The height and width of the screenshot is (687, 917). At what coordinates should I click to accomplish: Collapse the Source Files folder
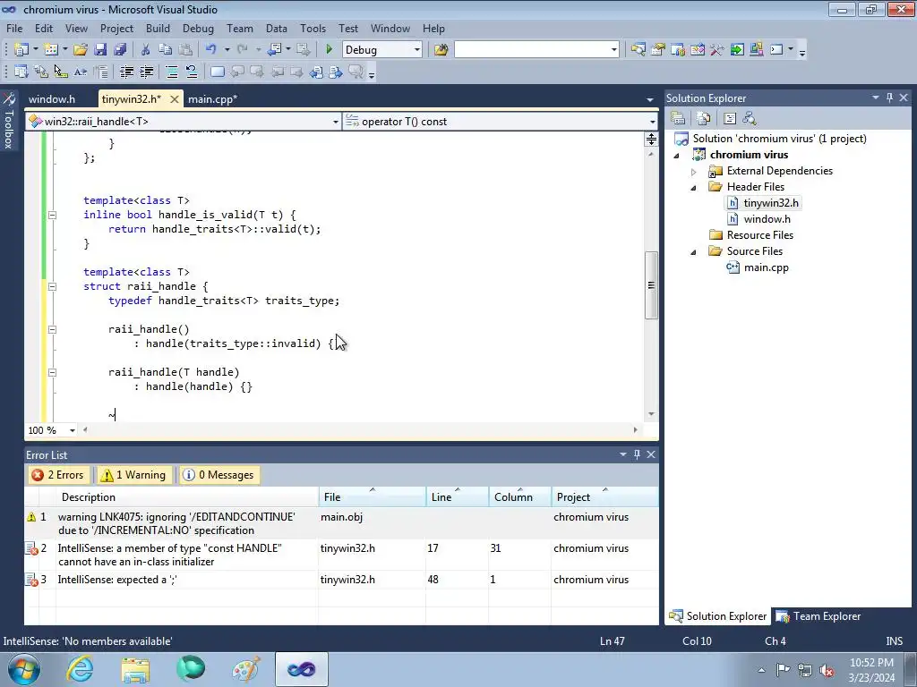tap(694, 251)
